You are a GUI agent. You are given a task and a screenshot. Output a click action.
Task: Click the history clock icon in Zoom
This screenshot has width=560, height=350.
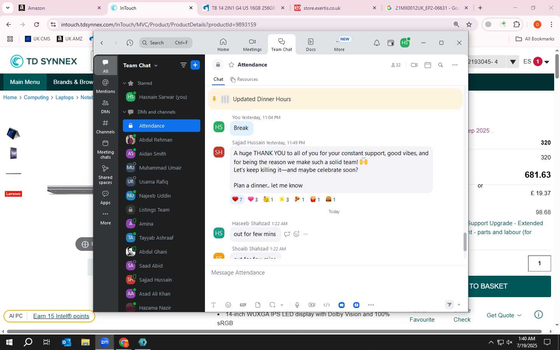[x=130, y=43]
